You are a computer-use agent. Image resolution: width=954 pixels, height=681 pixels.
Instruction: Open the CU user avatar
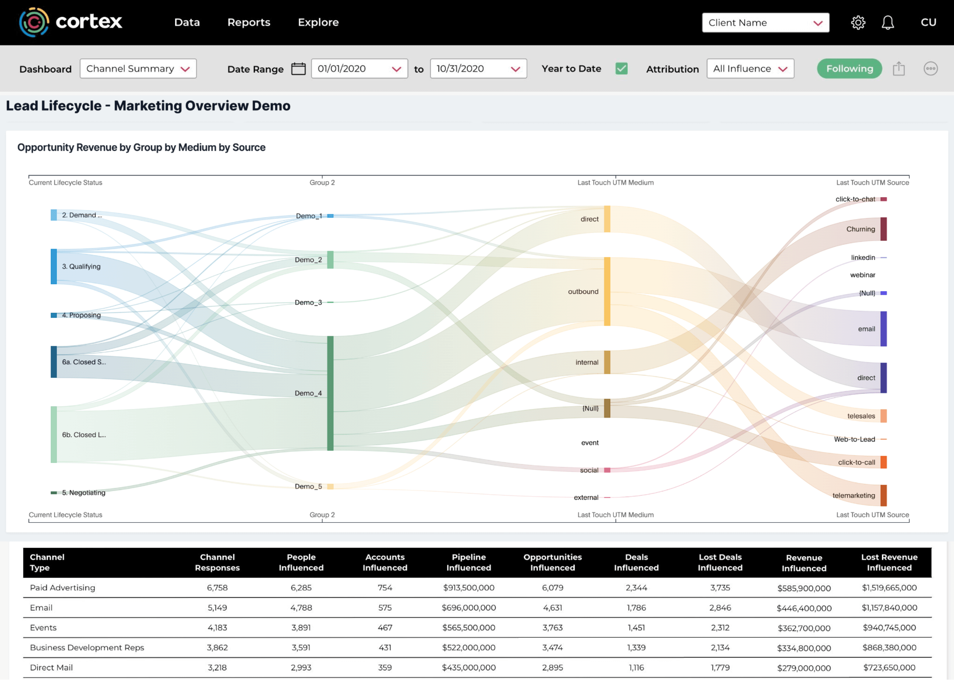point(928,23)
